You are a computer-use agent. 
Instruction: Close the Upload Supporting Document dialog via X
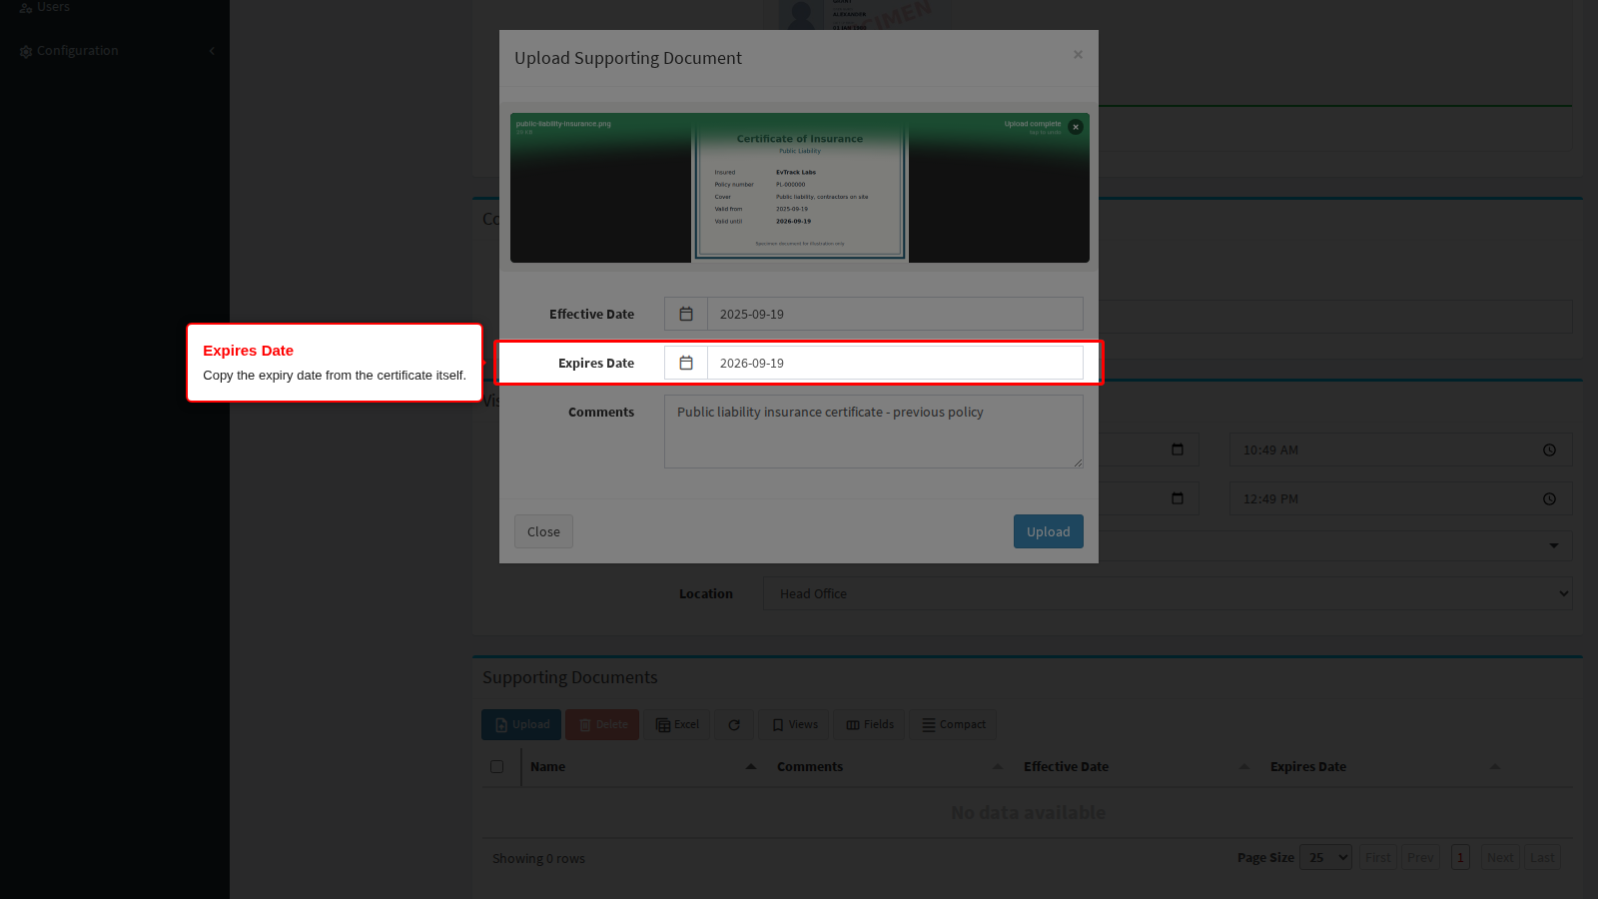coord(1078,55)
